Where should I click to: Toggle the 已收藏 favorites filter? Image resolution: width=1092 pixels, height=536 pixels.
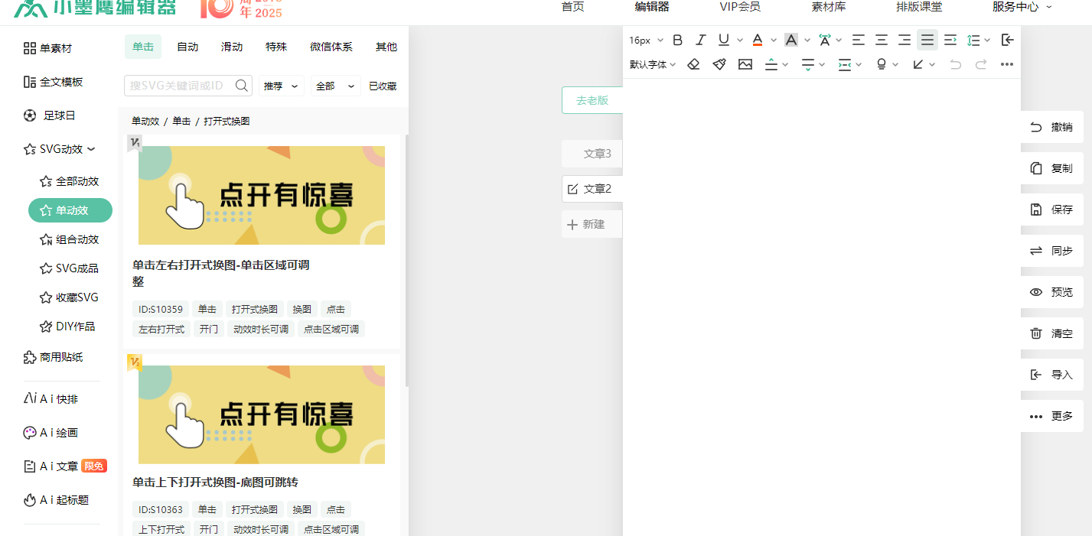(383, 86)
